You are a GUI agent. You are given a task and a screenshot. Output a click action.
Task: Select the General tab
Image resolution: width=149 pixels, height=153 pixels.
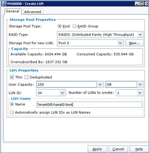click(x=12, y=11)
